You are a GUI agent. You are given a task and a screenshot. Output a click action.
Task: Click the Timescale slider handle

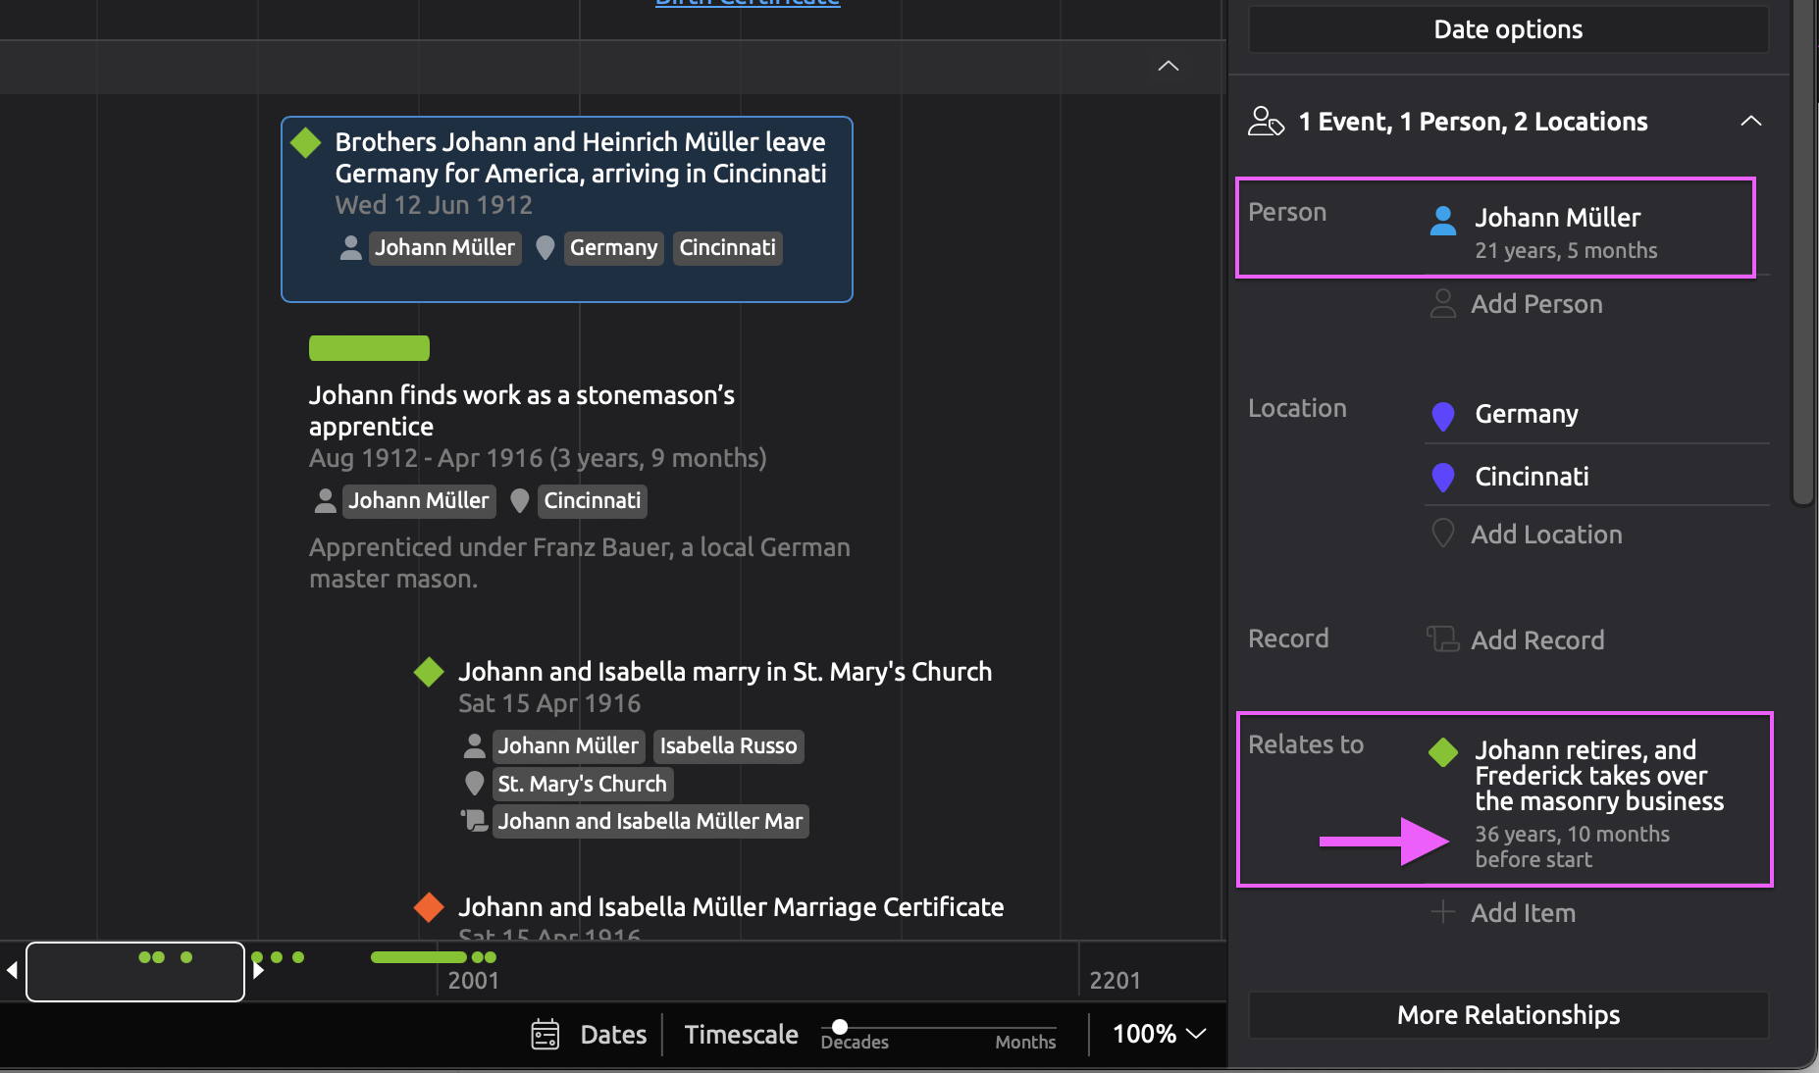tap(840, 1027)
